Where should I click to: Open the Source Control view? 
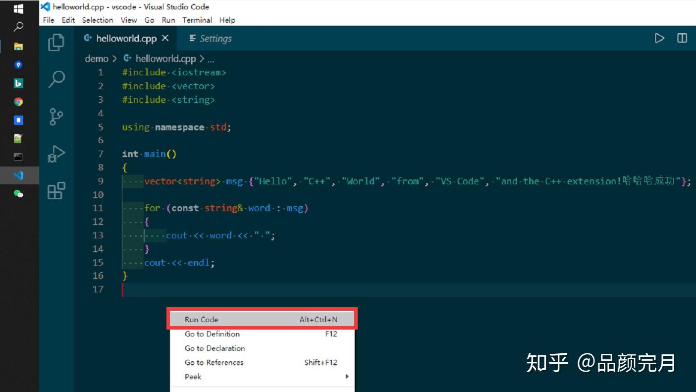(56, 117)
